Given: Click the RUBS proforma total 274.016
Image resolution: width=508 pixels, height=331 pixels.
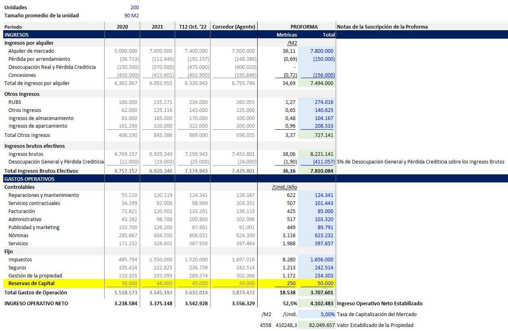Looking at the screenshot, I should [x=324, y=102].
